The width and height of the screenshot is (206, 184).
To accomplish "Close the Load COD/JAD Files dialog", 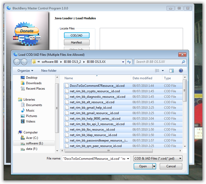I will point(182,54).
